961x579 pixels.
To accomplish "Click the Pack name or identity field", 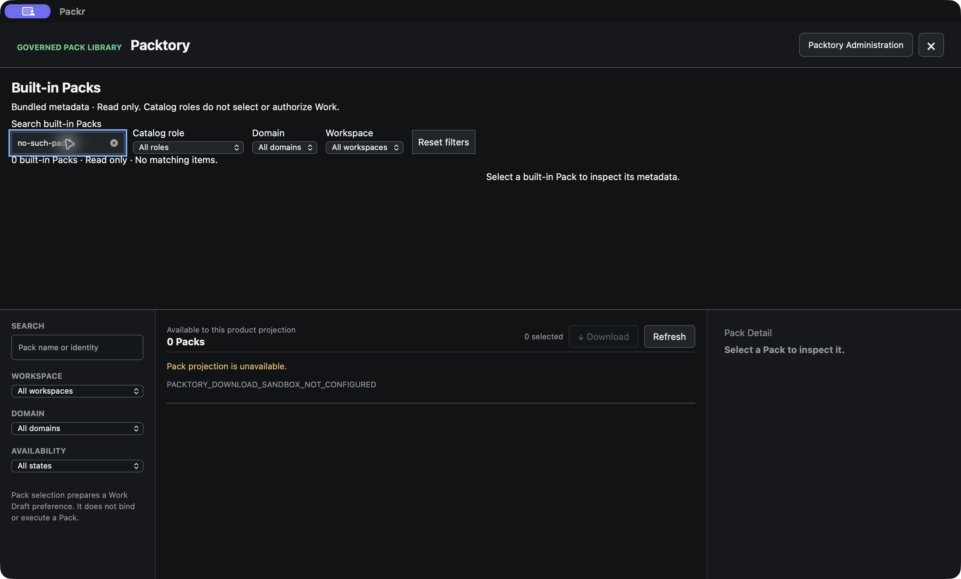I will point(77,347).
